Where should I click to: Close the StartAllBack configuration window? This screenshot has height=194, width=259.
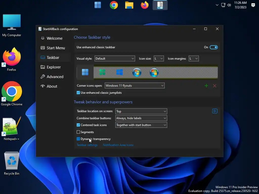[x=217, y=29]
